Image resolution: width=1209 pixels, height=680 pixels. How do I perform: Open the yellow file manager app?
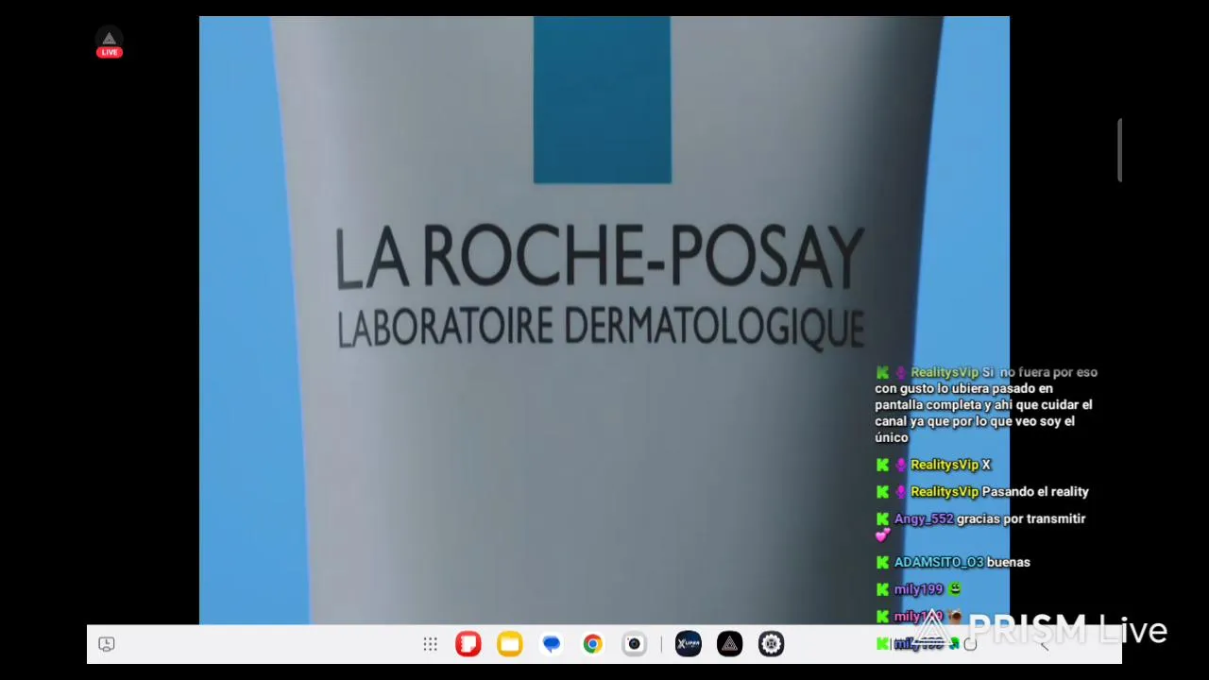point(510,644)
